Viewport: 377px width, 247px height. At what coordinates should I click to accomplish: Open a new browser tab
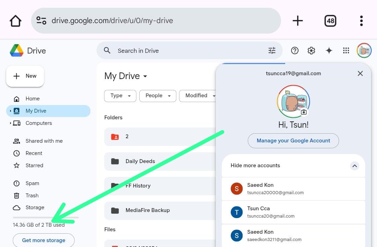pos(297,21)
